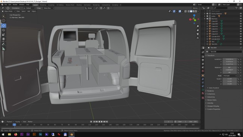Hide the Wymiary collection
Screen dimensions: 243x137
pyautogui.click(x=241, y=19)
